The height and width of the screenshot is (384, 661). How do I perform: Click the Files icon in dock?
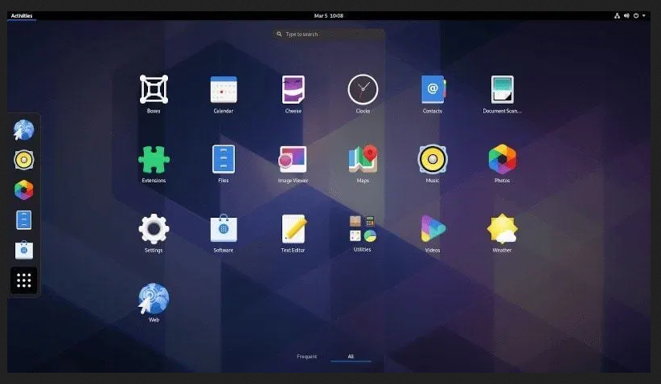tap(23, 220)
